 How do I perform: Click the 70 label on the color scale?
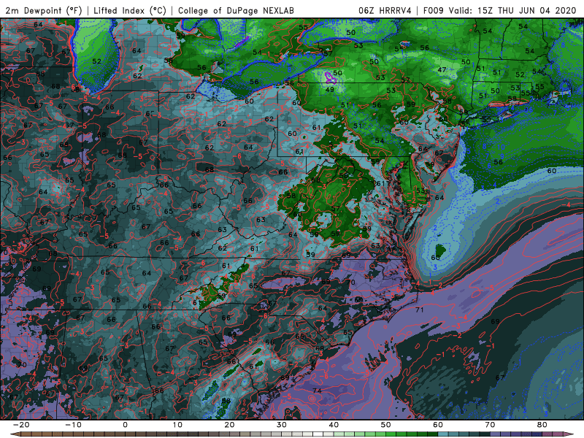point(490,425)
